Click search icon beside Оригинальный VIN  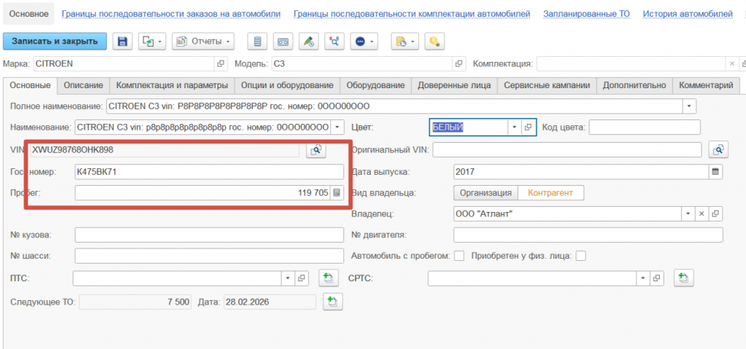(718, 150)
